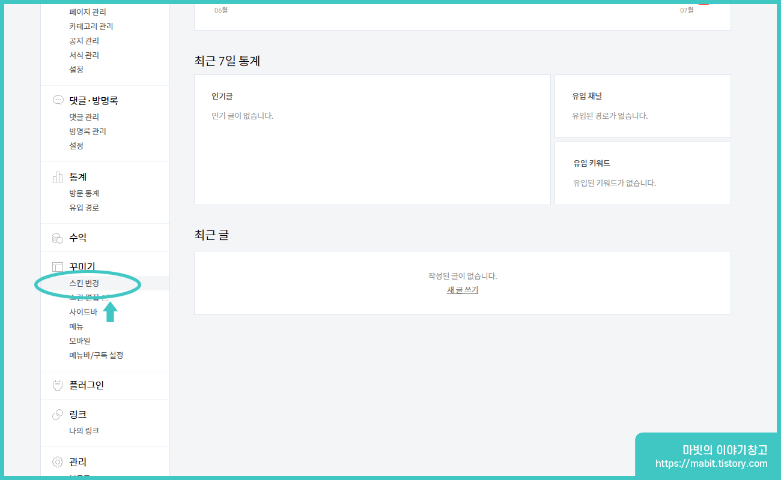Screen dimensions: 781x480
Task: Open 카테고리 관리 menu item
Action: (x=91, y=26)
